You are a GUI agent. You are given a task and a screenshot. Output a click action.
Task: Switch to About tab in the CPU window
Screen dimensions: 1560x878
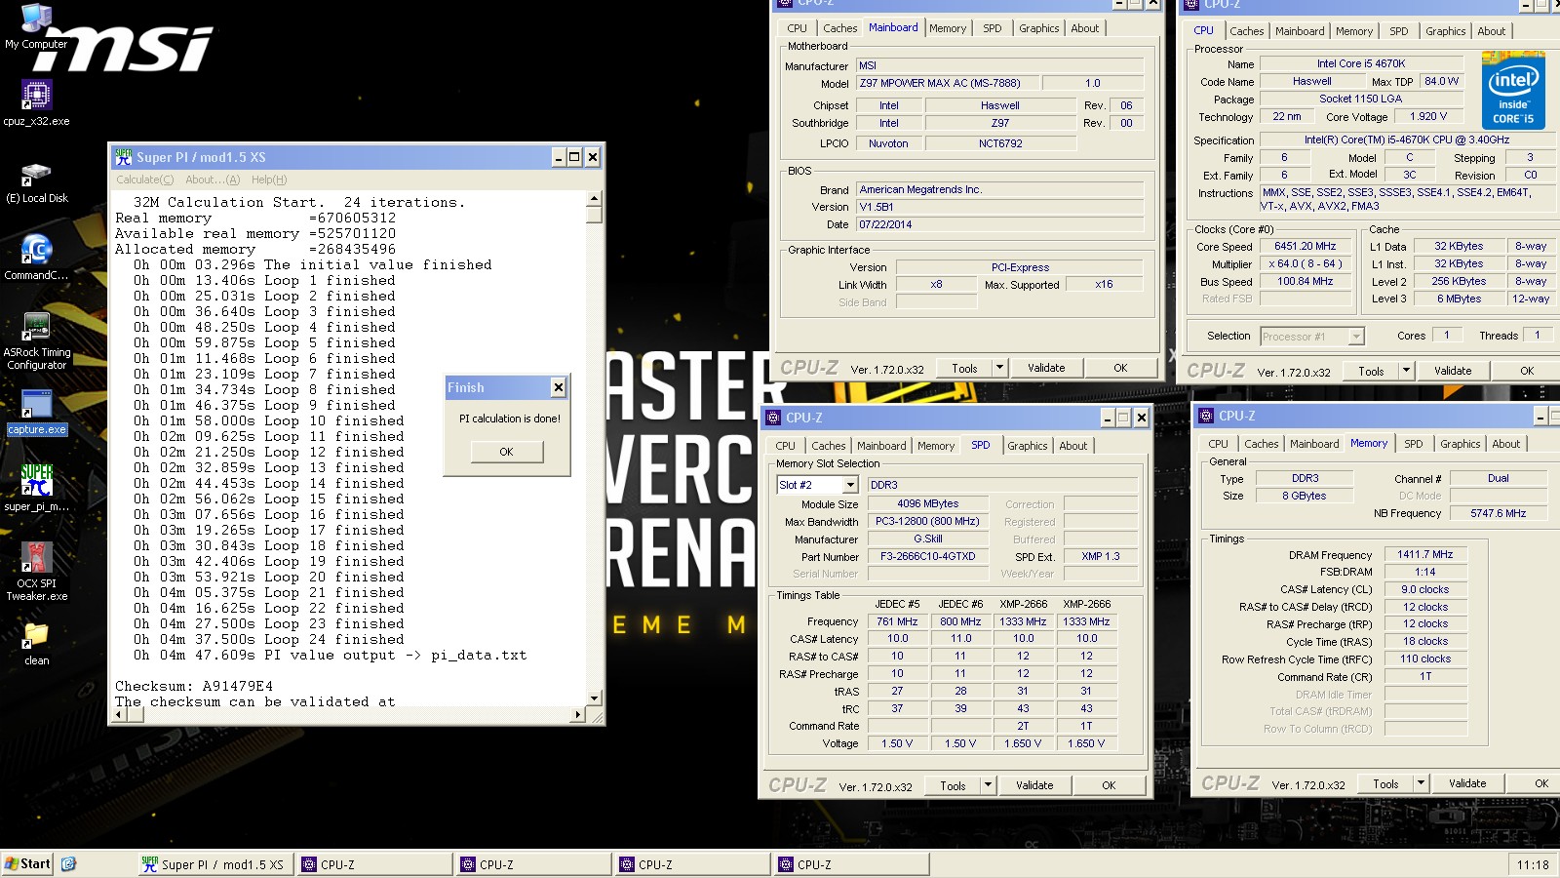coord(1492,31)
